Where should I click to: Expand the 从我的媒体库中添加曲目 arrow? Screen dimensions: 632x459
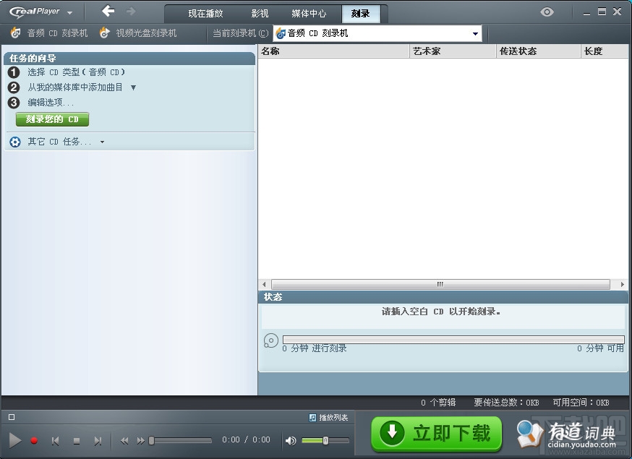coord(133,86)
